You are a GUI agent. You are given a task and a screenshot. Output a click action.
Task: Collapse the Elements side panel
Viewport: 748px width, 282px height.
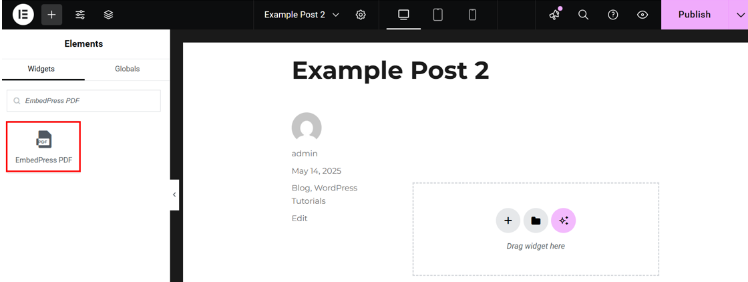click(174, 194)
